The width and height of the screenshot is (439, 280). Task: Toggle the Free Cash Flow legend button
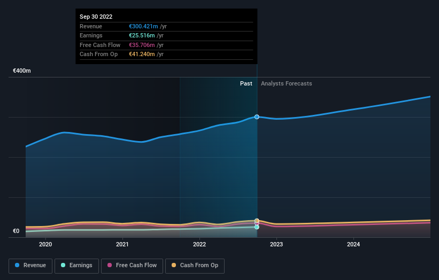132,266
